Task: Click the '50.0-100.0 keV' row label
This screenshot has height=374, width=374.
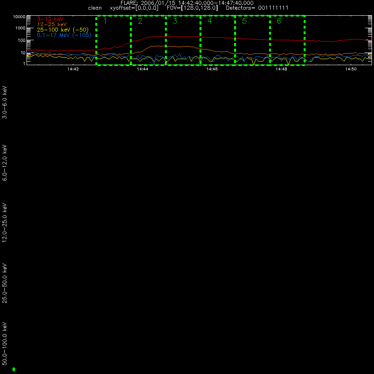Action: click(x=4, y=344)
